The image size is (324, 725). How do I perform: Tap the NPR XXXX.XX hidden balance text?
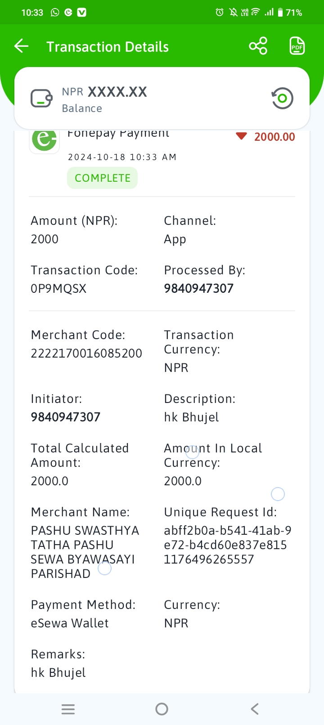tap(104, 92)
